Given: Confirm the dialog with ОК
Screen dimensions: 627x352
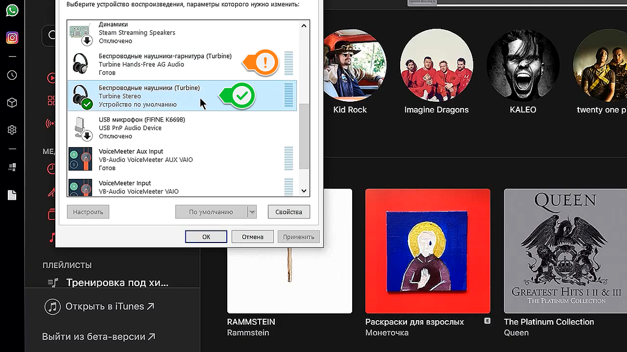Looking at the screenshot, I should click(206, 237).
